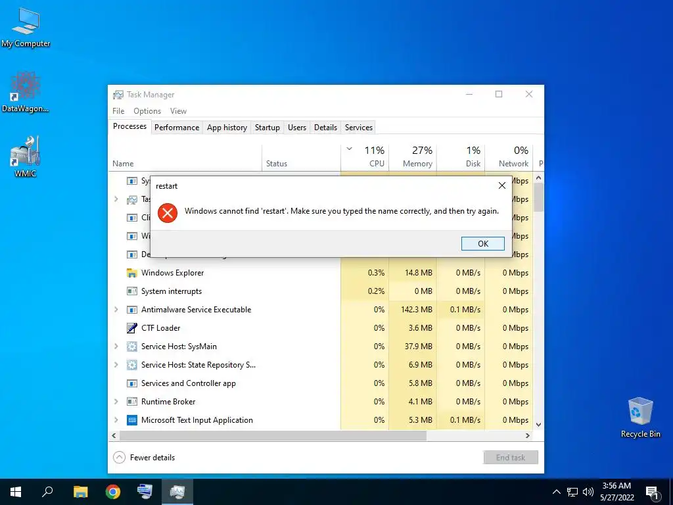Open the My Computer desktop icon

click(26, 27)
